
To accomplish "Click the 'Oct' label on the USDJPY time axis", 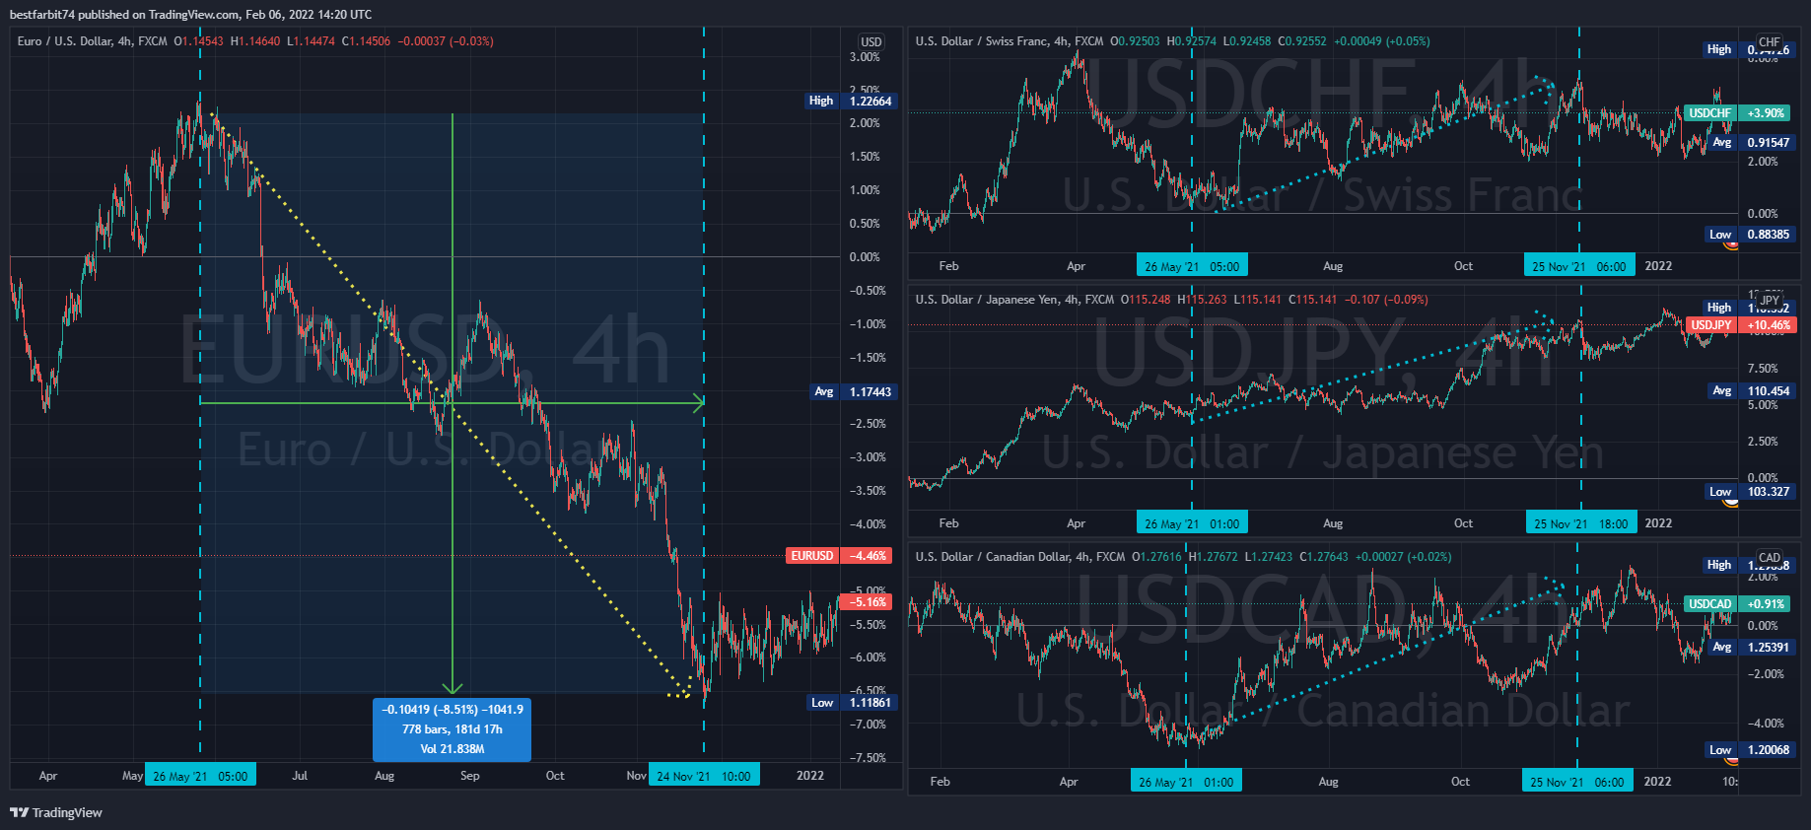I will (x=1463, y=523).
